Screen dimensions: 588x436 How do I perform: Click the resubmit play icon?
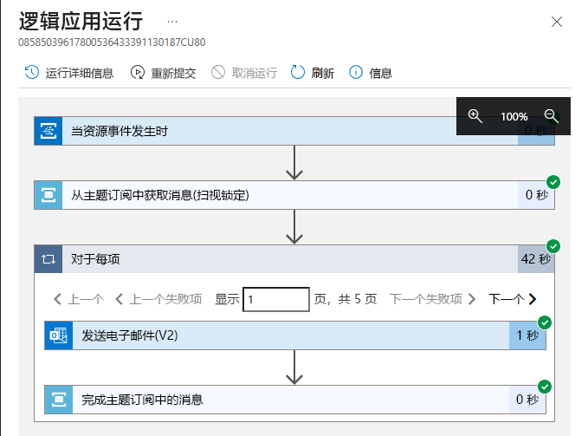coord(137,72)
